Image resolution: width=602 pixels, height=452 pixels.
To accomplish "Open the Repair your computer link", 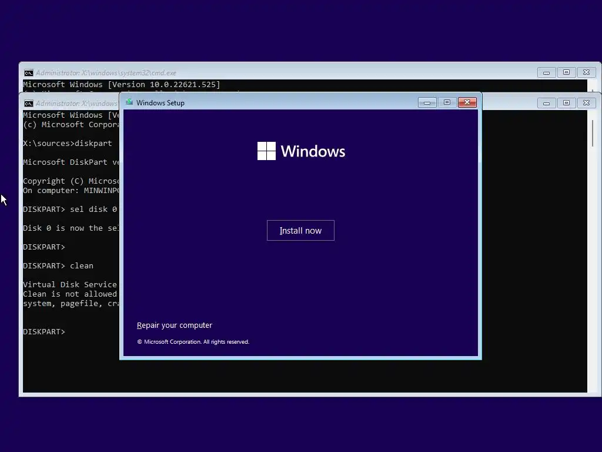I will [174, 325].
